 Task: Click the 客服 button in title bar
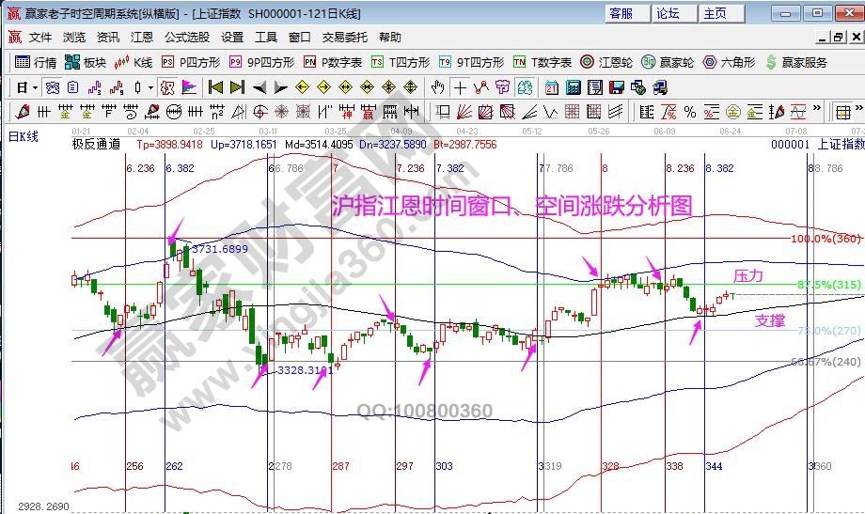tap(621, 13)
